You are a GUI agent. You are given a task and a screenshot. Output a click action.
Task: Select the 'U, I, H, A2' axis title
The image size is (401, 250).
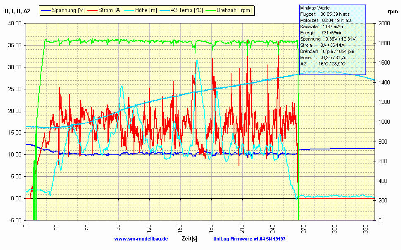[x=17, y=11]
